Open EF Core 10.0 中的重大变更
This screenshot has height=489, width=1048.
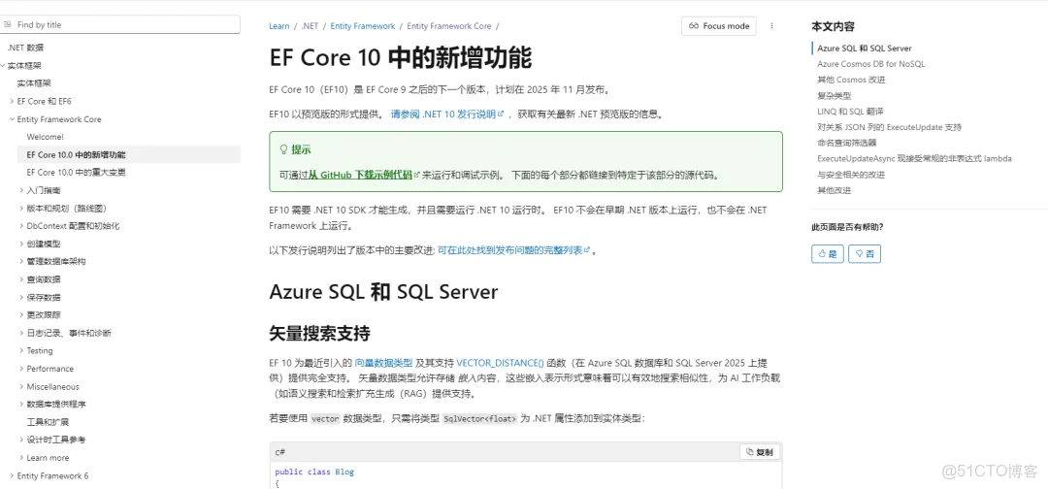coord(77,173)
